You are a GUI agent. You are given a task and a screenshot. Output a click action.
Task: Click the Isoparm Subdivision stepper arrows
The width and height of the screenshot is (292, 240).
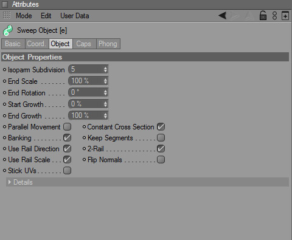(105, 69)
